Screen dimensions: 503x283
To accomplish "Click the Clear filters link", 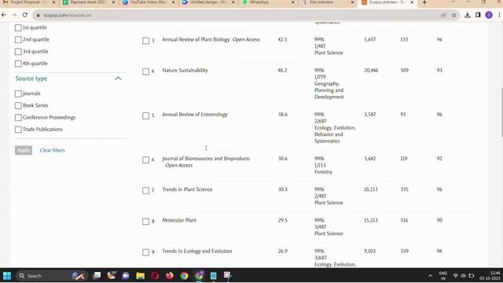I will [53, 150].
